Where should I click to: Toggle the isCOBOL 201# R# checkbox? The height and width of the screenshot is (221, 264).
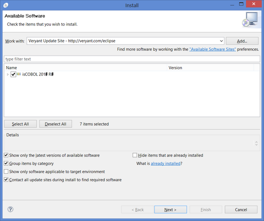[13, 75]
